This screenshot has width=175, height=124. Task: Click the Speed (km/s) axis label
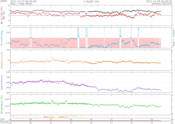pyautogui.click(x=2, y=82)
